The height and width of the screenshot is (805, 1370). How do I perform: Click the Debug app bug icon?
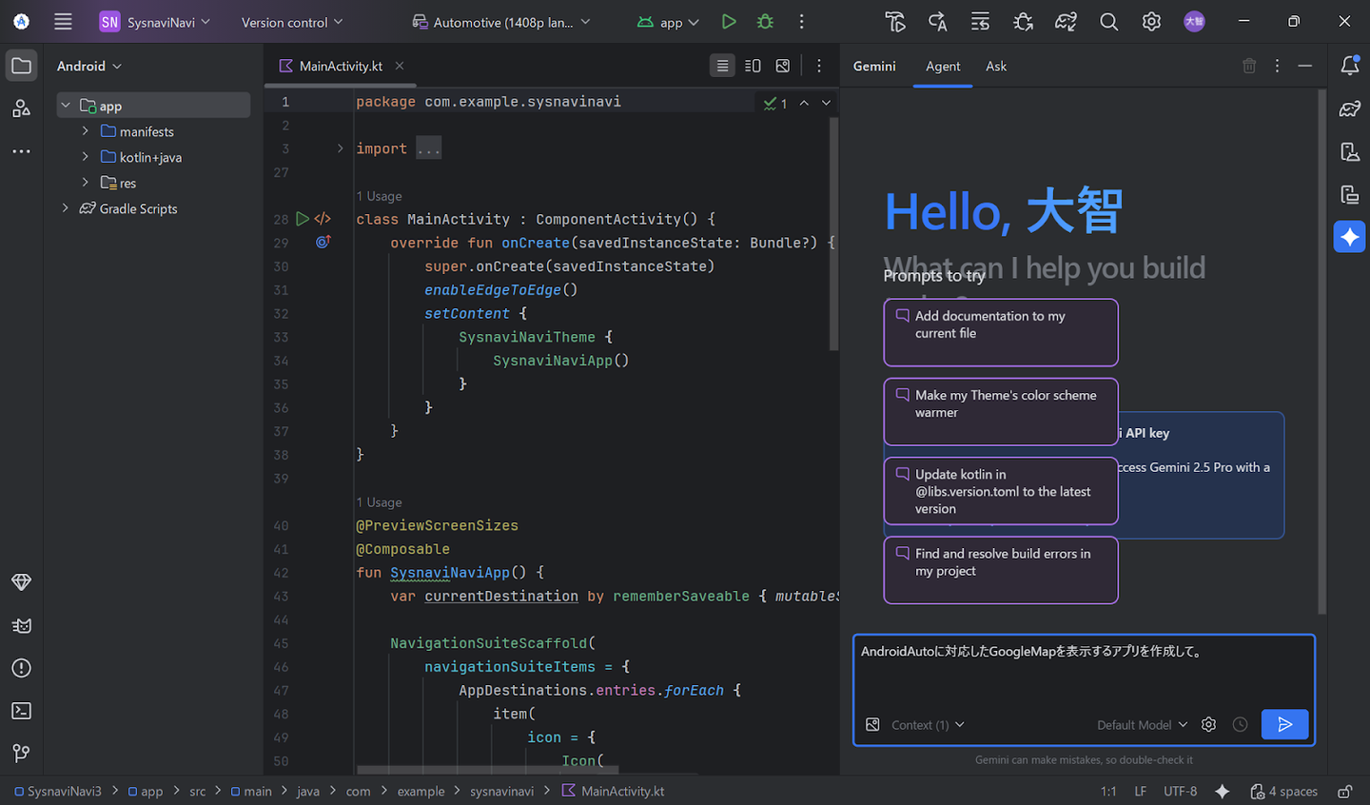click(765, 22)
